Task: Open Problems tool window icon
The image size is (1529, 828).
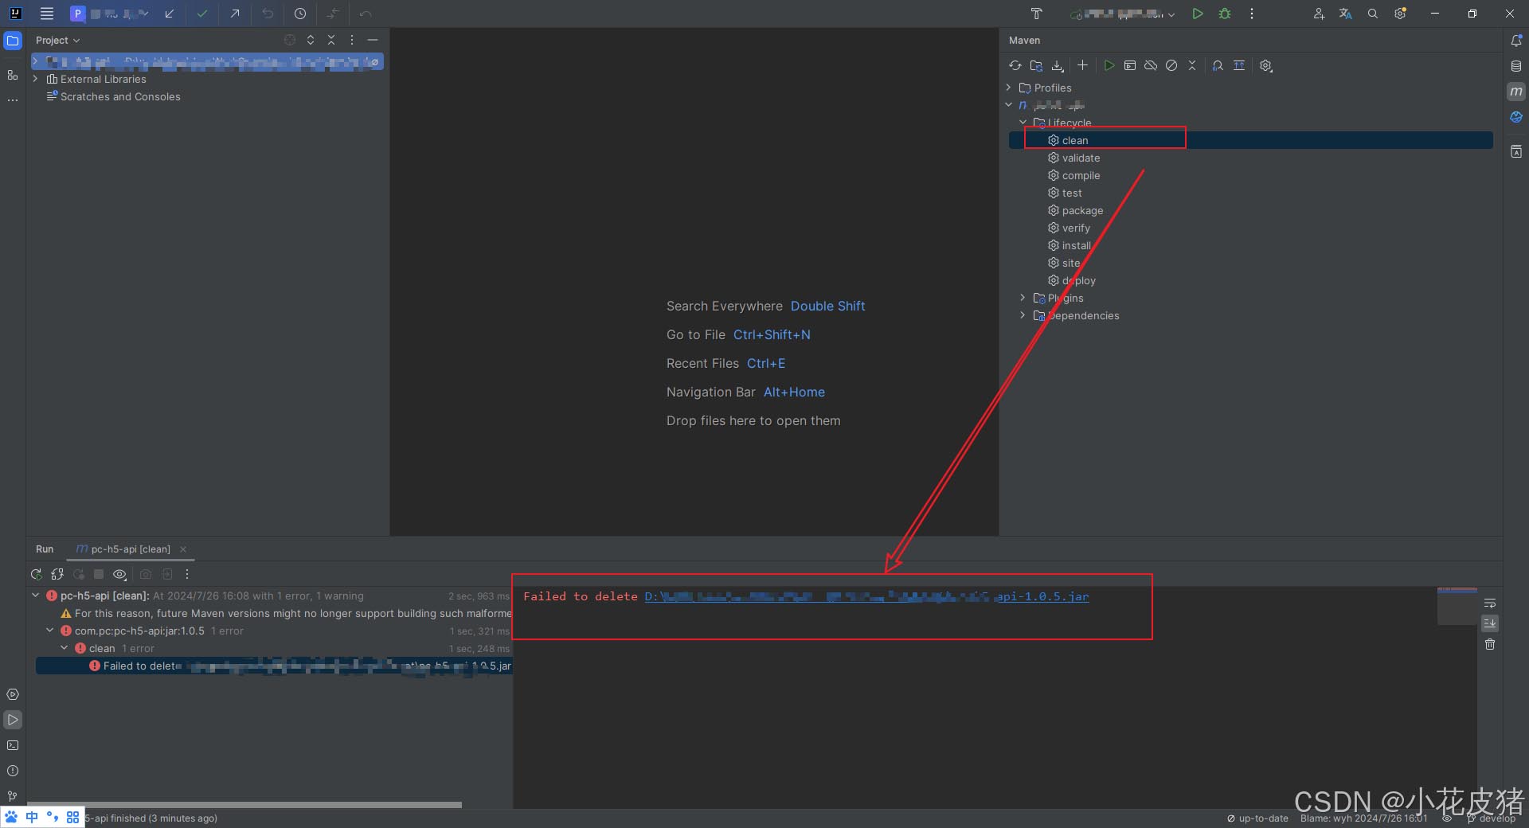Action: 13,771
